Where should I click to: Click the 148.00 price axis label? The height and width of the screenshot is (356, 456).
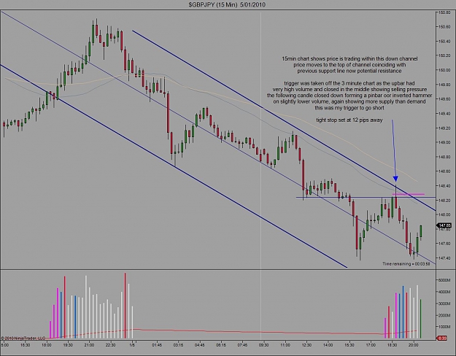click(x=444, y=214)
